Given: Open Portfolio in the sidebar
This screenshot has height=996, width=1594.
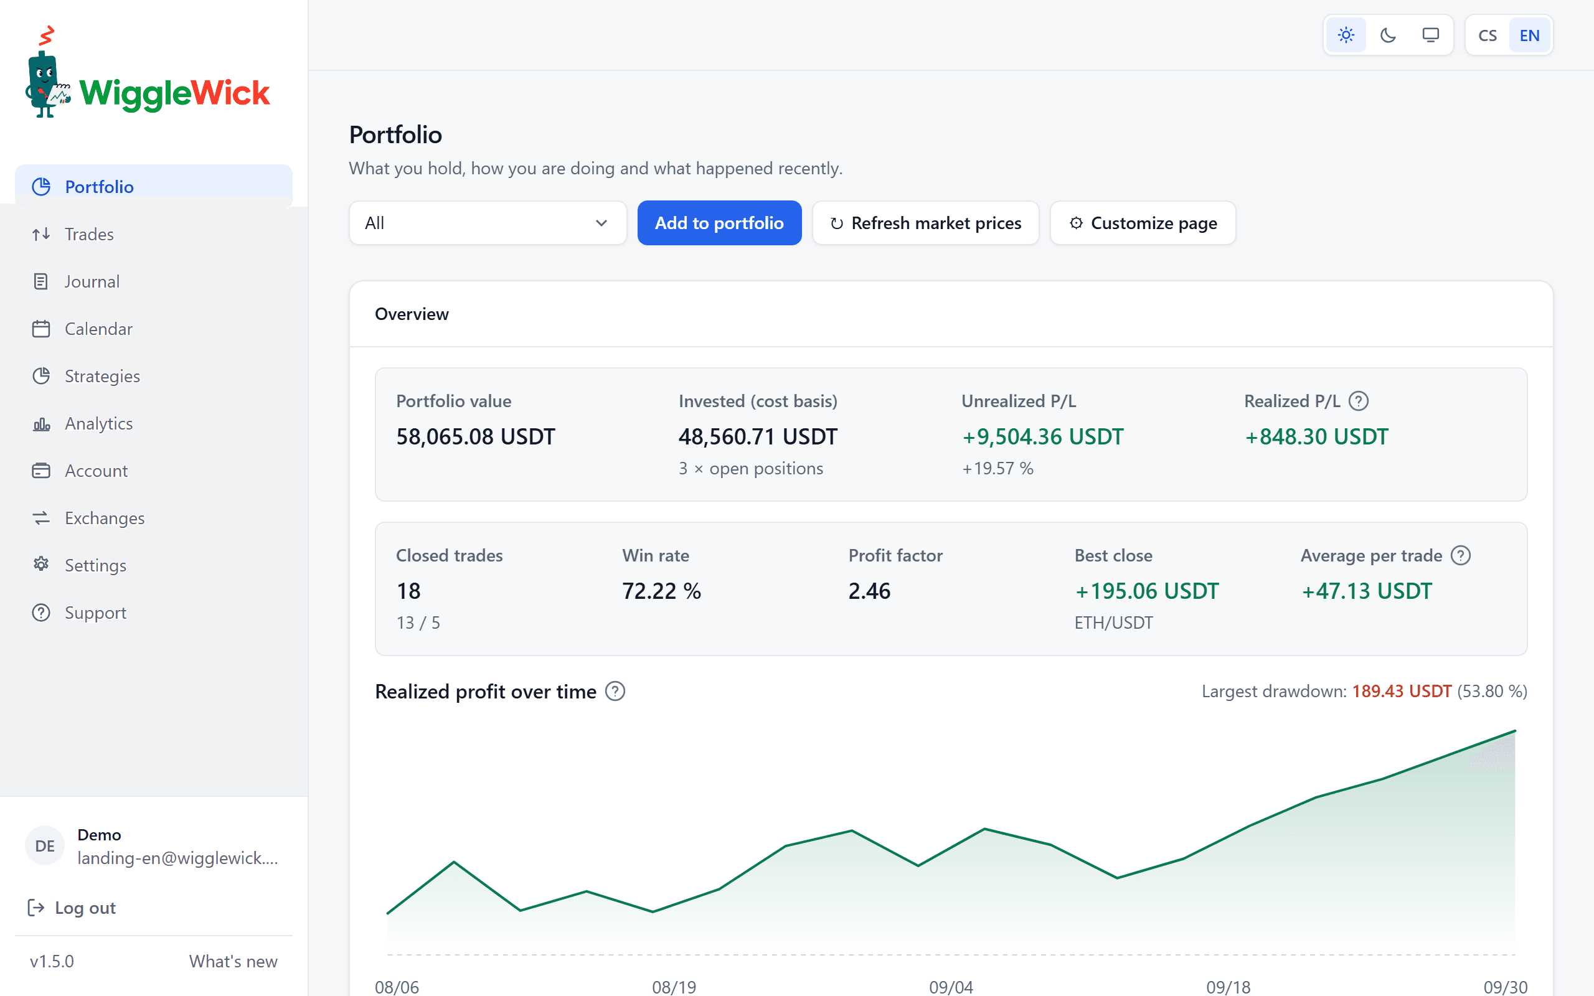Looking at the screenshot, I should tap(153, 186).
